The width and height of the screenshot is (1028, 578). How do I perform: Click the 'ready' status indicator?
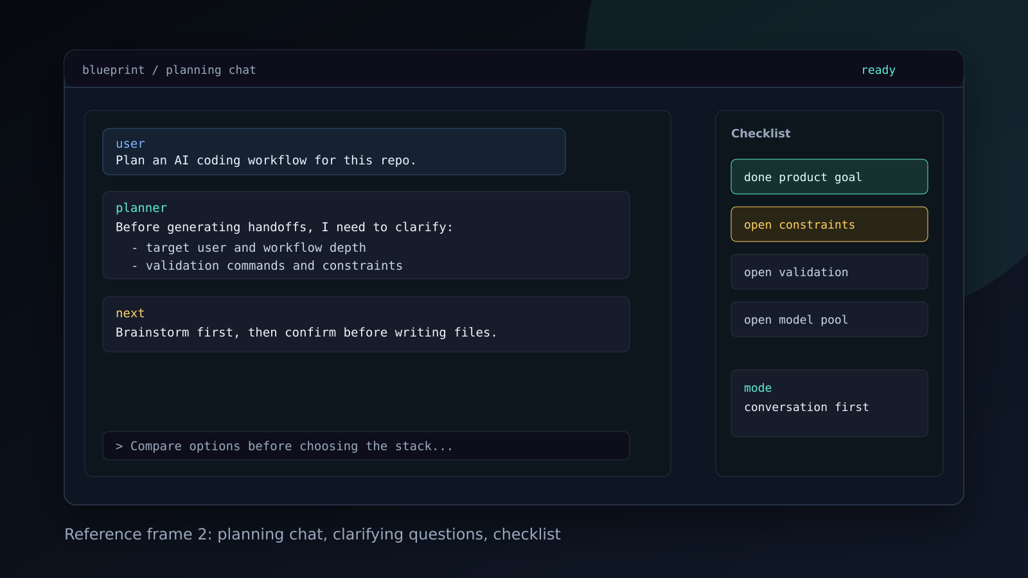878,70
